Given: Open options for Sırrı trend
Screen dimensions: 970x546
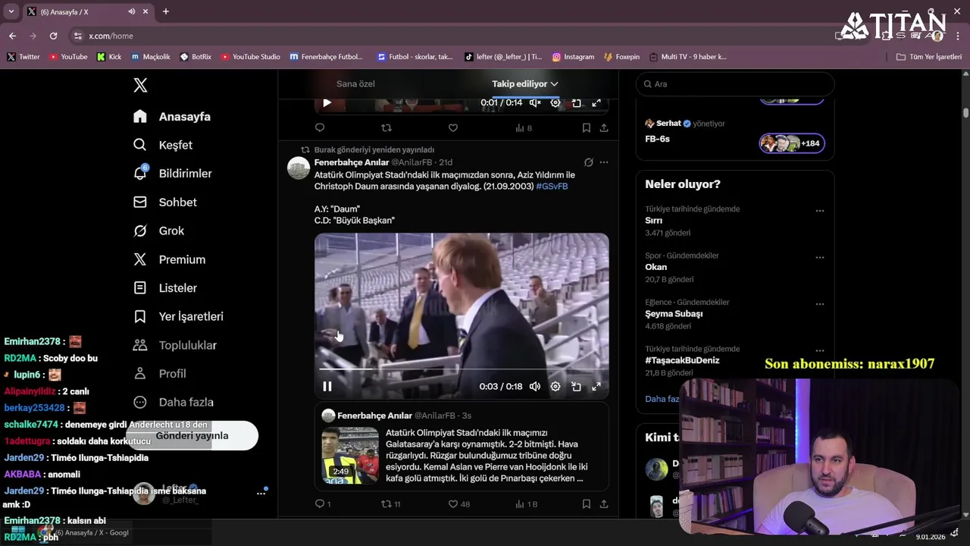Looking at the screenshot, I should coord(819,211).
